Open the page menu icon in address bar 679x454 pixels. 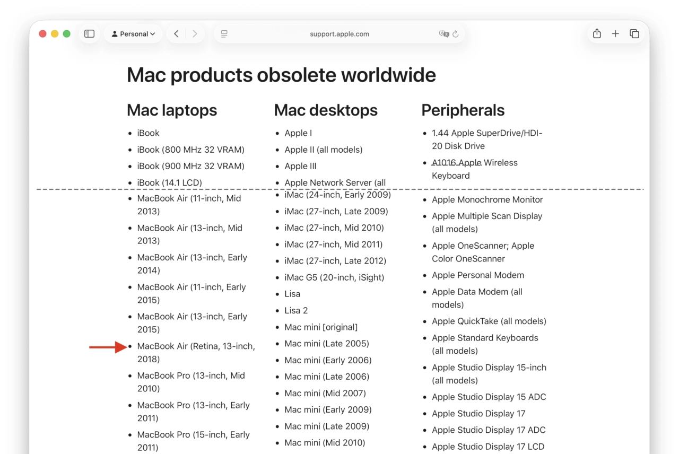(x=224, y=34)
